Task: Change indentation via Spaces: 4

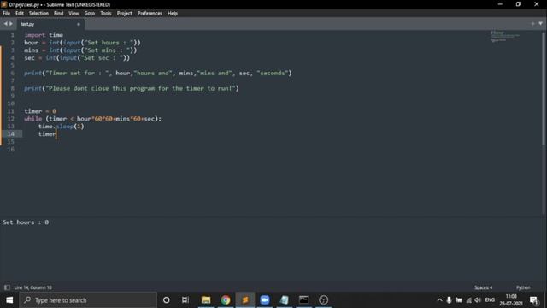Action: click(483, 287)
